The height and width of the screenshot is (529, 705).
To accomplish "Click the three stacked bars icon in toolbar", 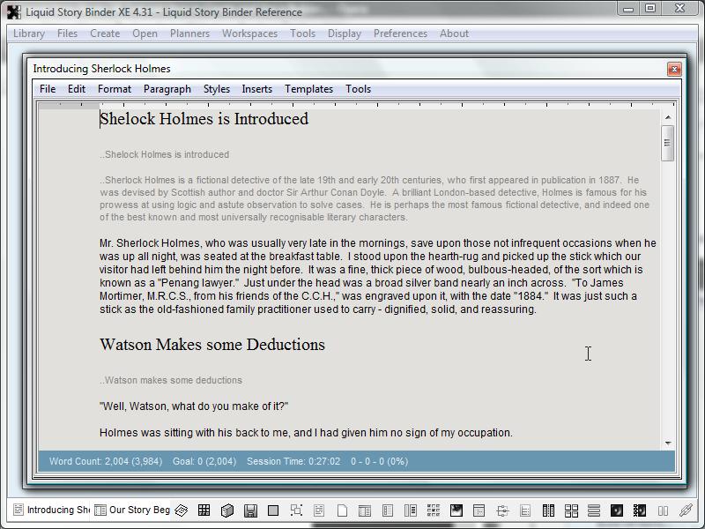I will [x=594, y=510].
